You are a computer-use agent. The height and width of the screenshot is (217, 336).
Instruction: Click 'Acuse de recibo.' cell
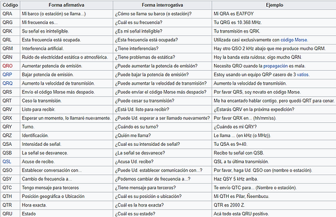tap(66, 161)
